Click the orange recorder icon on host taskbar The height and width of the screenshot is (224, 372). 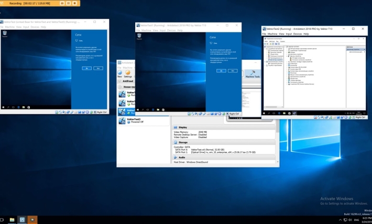tap(32, 220)
